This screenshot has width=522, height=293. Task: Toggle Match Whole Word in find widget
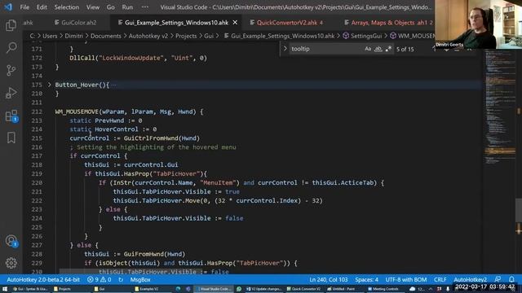coord(378,49)
